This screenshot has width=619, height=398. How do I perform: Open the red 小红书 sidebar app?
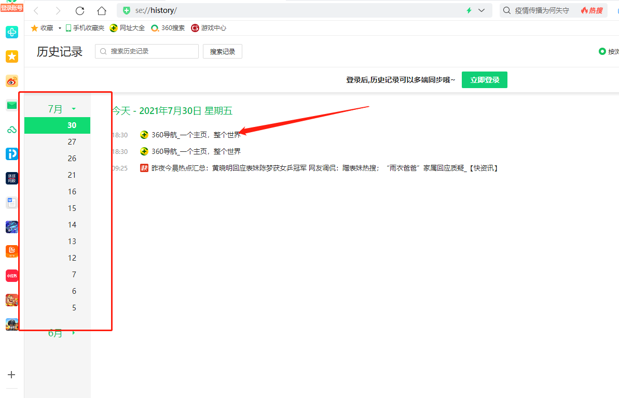click(x=12, y=276)
